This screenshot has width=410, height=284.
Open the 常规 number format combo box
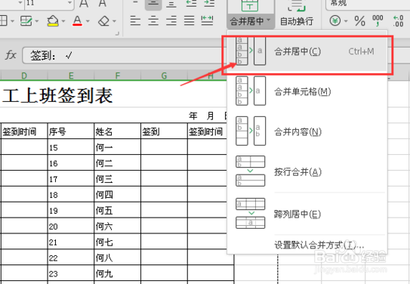pyautogui.click(x=368, y=4)
